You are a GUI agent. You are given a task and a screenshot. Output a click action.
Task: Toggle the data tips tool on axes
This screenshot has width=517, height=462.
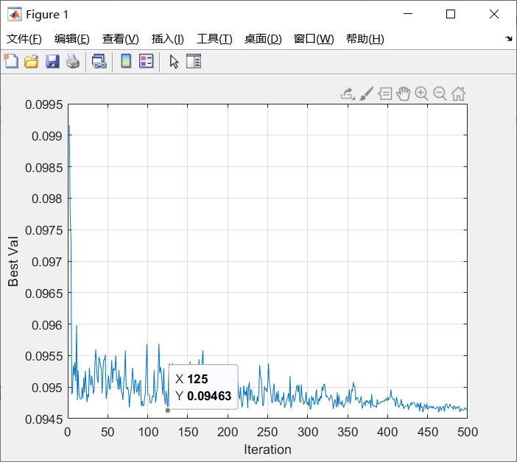point(384,94)
